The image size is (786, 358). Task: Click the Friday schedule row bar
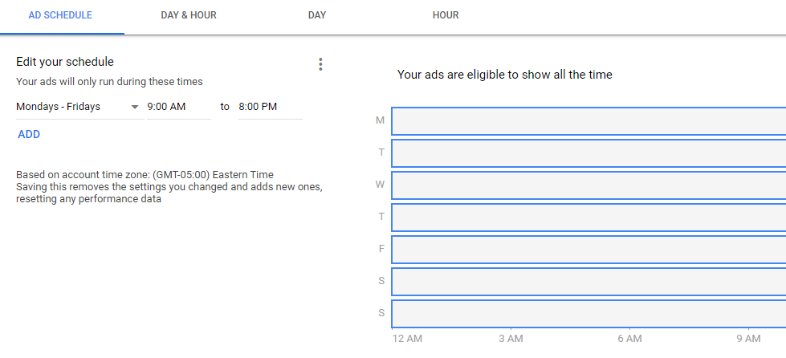tap(588, 250)
